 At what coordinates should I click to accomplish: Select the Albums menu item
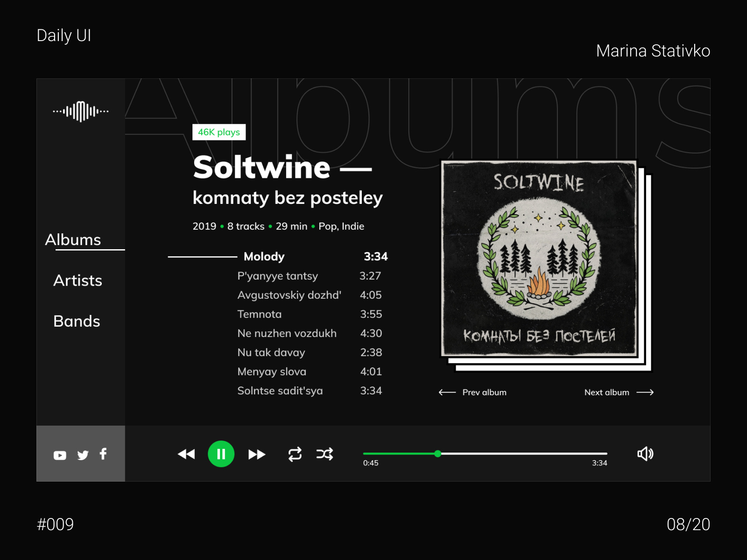coord(73,240)
